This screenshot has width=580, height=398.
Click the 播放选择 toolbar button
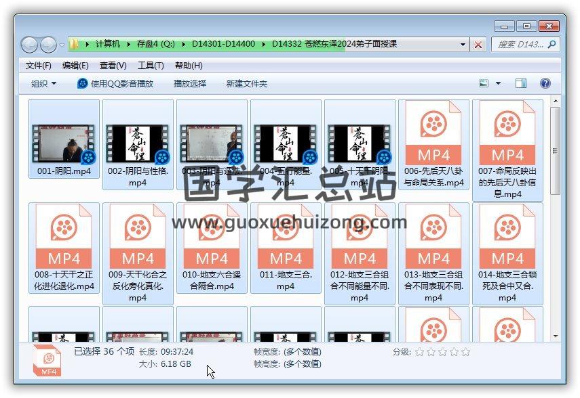[190, 83]
